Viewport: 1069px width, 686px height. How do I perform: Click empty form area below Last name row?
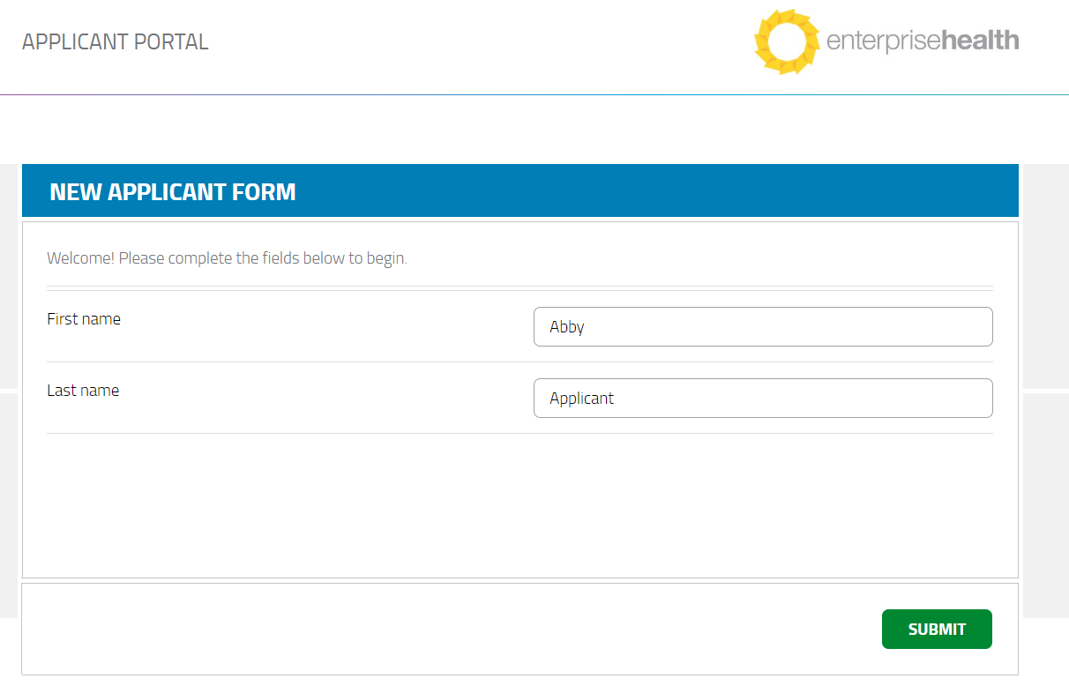519,503
